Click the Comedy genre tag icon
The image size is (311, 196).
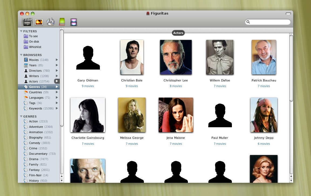(26, 143)
